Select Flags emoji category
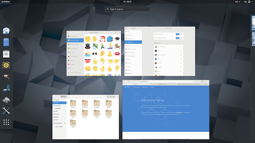 pyautogui.click(x=75, y=68)
